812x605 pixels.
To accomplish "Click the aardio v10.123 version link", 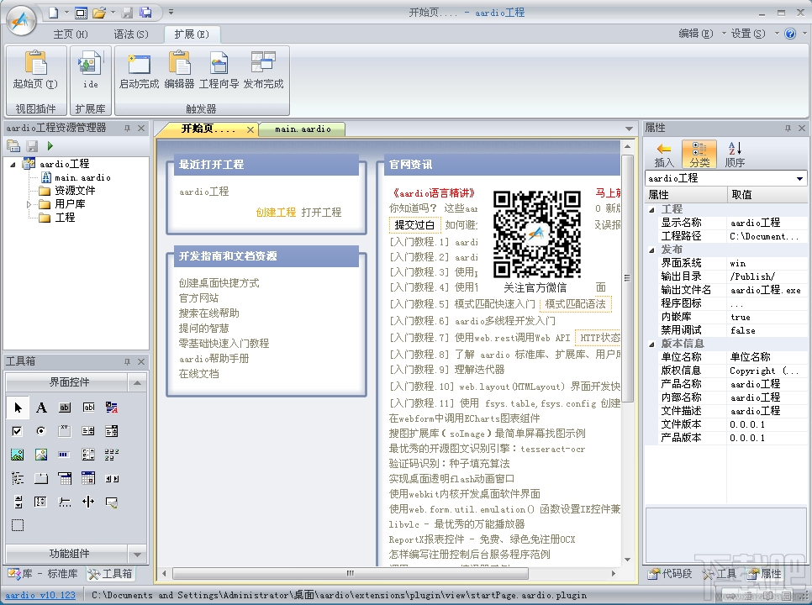I will pos(40,595).
